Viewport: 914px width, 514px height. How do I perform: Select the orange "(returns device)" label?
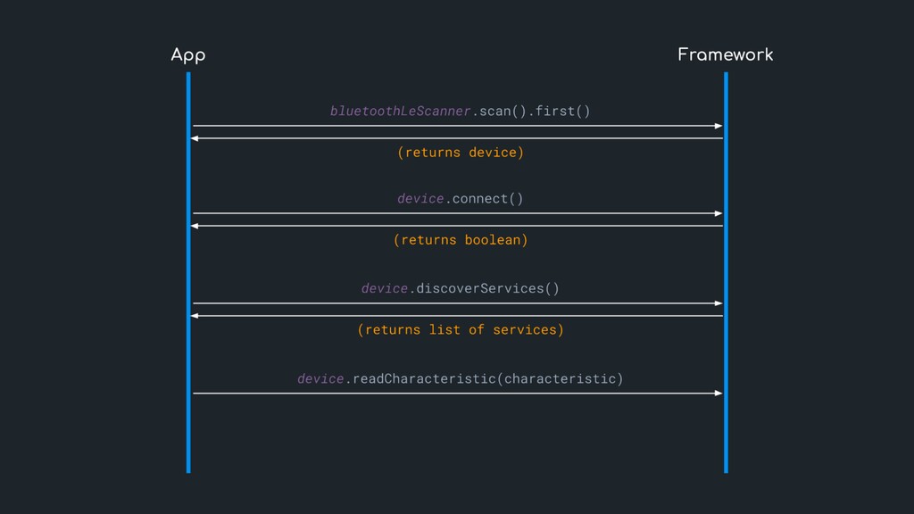pos(460,153)
